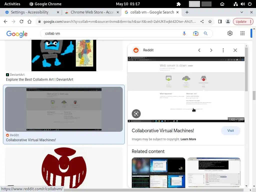This screenshot has height=192, width=256.
Task: Open the related content terminal screenshot thumbnail
Action: [x=214, y=172]
